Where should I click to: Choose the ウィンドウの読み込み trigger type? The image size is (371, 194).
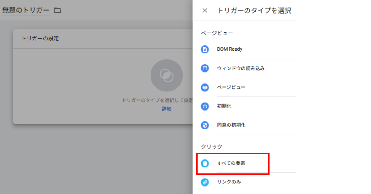click(241, 68)
